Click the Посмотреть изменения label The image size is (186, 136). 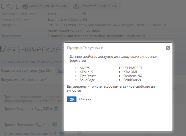pos(98,6)
